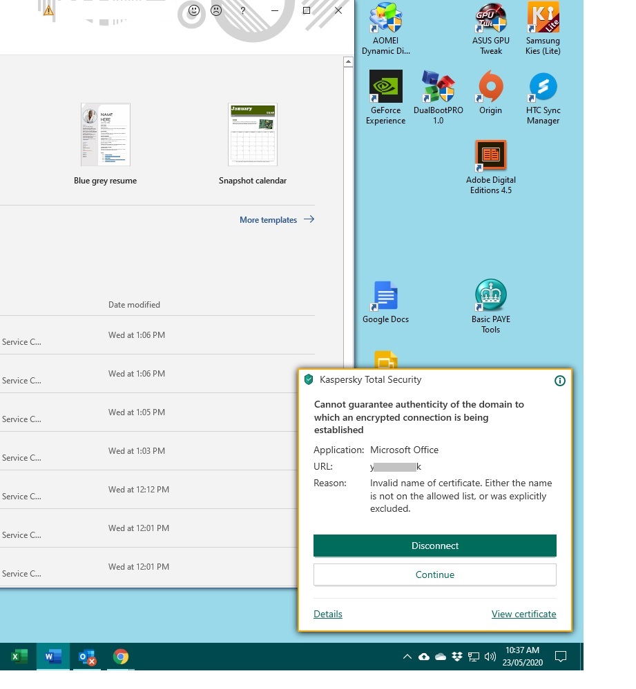
Task: Switch to Word on the taskbar
Action: point(52,657)
